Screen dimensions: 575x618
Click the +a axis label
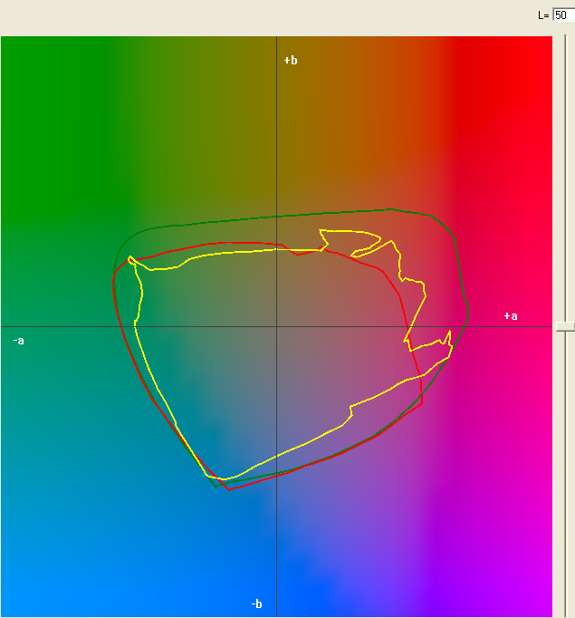[511, 316]
